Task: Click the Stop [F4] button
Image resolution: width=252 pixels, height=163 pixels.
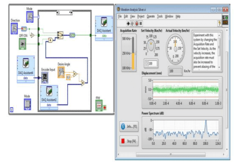Action: 129,141
